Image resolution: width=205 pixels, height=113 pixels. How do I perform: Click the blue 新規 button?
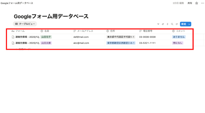point(184,24)
